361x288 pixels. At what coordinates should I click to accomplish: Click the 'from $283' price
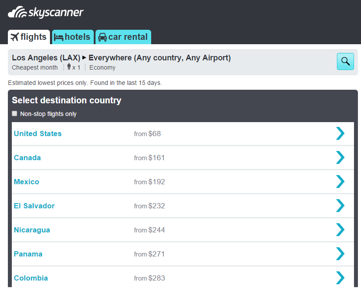coord(149,278)
